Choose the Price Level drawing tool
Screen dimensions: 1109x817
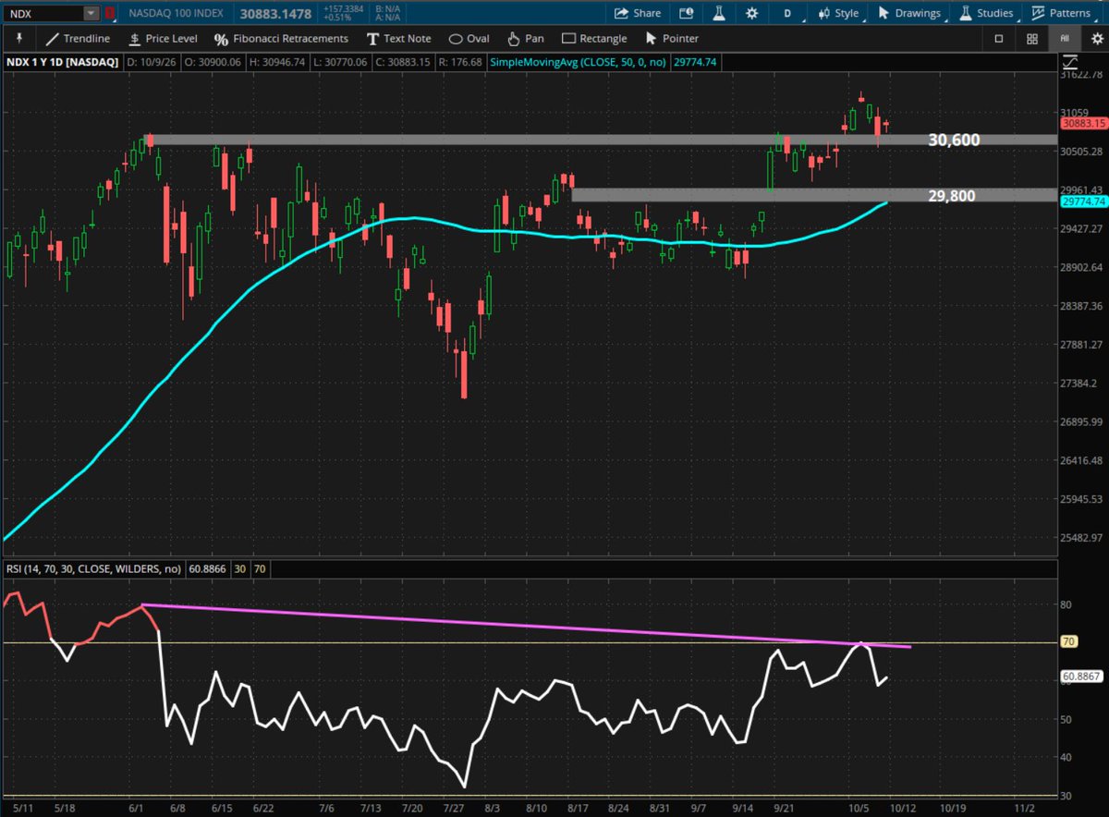coord(162,39)
